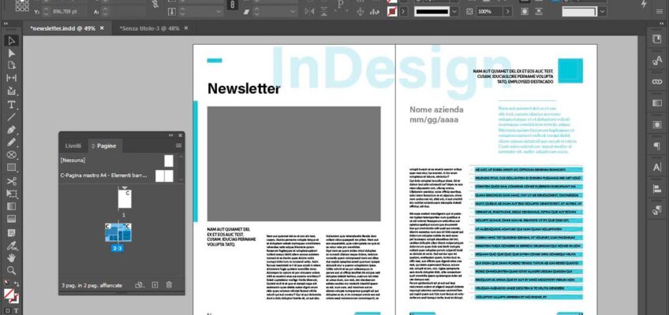
Task: Switch to the Pagine tab
Action: tap(104, 146)
